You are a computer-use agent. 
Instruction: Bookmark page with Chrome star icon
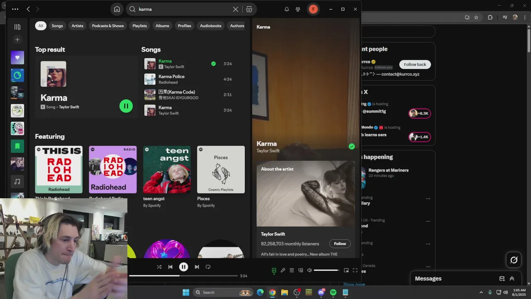pos(476,17)
